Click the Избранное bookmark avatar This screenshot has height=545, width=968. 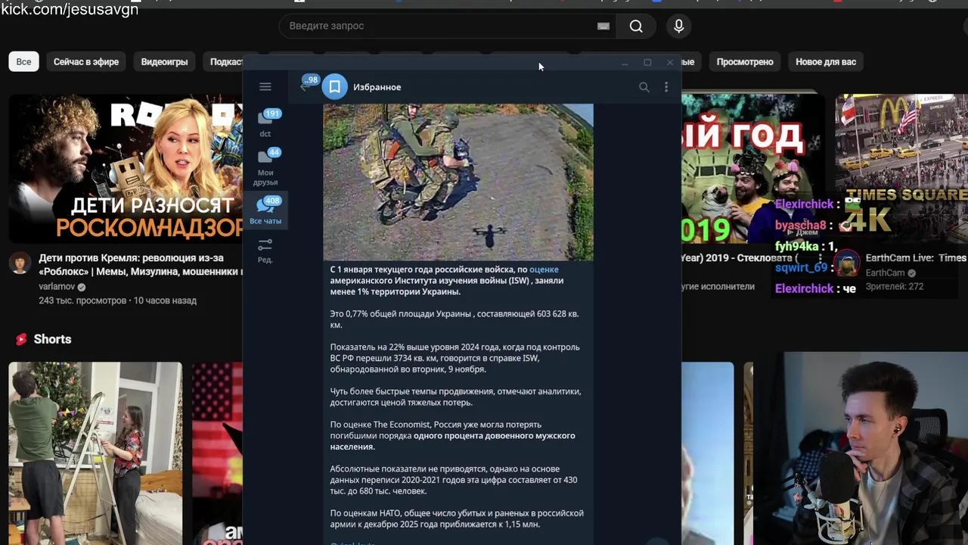pos(334,87)
